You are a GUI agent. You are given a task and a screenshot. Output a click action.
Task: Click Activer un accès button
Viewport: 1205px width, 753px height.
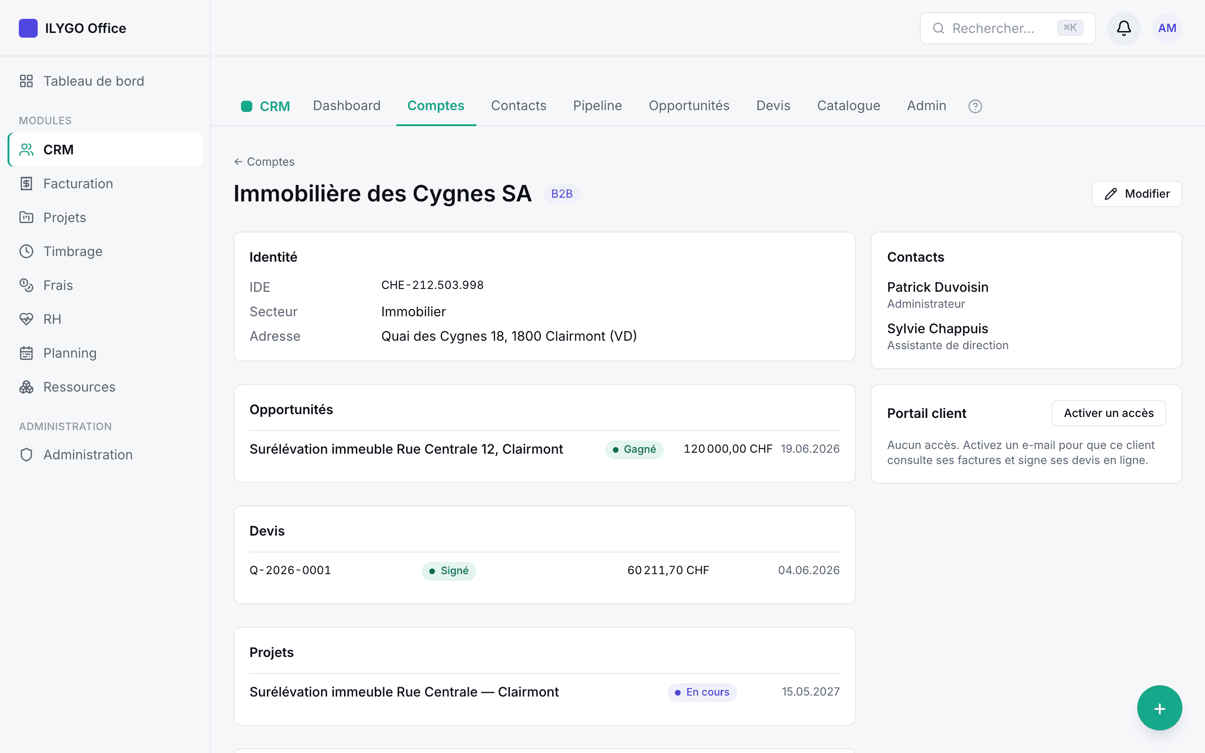click(1109, 413)
